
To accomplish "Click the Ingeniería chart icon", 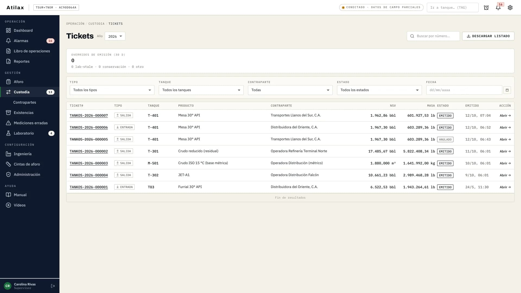I will (x=8, y=154).
